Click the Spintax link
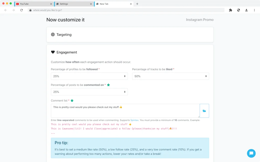260x162 pixels. click(134, 120)
